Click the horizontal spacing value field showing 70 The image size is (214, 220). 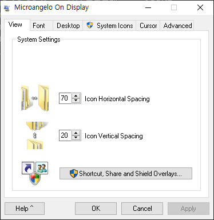(65, 98)
